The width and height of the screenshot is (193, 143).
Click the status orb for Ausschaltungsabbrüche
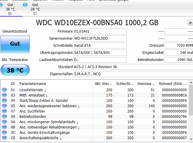tap(4, 138)
